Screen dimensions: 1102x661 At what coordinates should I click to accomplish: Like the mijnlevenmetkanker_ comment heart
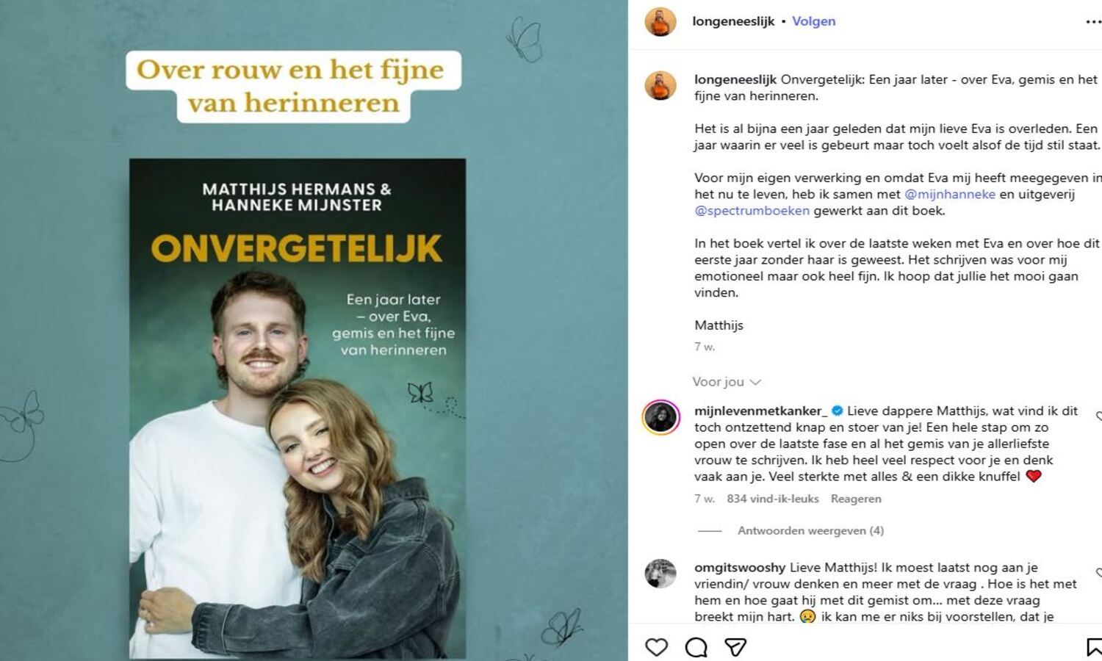(1099, 416)
